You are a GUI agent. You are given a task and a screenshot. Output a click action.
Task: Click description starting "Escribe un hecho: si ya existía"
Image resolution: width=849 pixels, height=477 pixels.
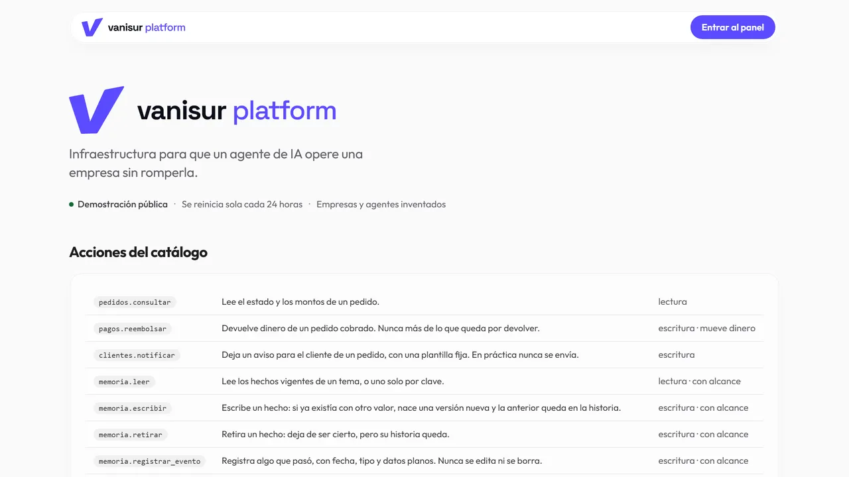[421, 408]
